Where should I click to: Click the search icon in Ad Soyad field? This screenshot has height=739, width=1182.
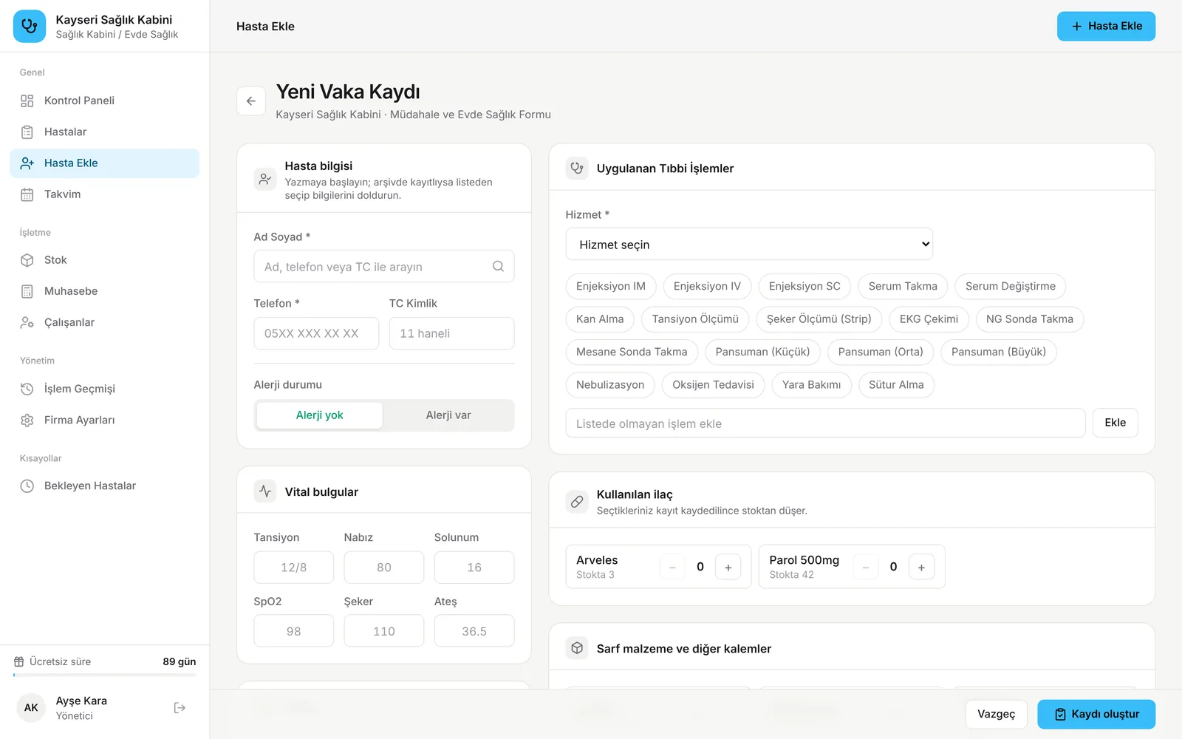click(x=498, y=266)
